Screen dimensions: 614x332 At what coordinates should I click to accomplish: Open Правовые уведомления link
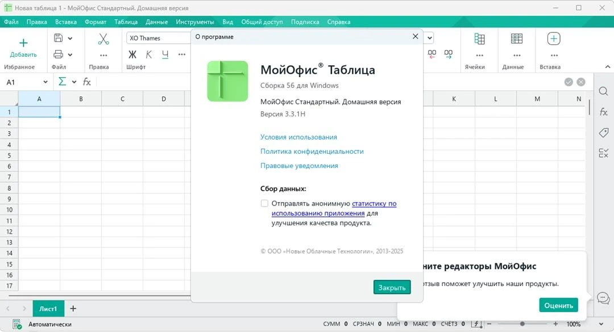tap(299, 165)
